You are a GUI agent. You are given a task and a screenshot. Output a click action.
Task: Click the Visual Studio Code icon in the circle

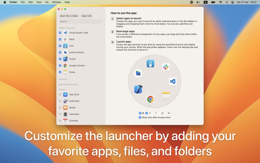click(173, 81)
